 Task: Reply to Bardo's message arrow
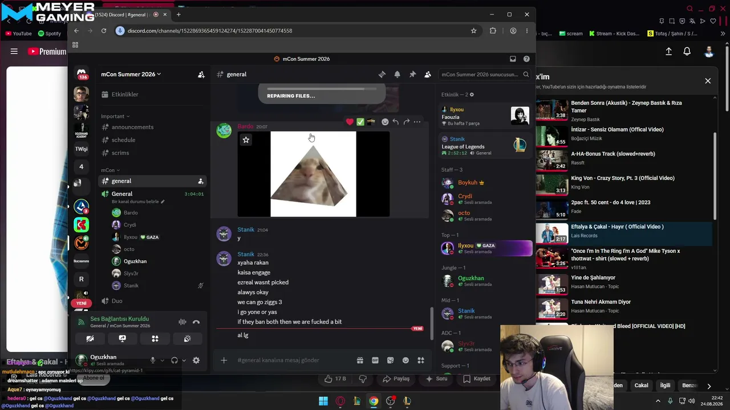point(395,122)
